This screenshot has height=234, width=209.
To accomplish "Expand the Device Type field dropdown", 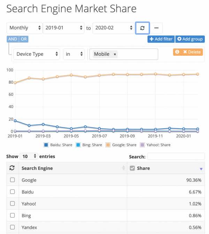I will 37,54.
